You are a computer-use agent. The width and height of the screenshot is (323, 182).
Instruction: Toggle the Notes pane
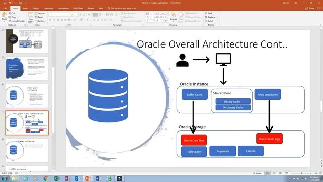pos(257,173)
